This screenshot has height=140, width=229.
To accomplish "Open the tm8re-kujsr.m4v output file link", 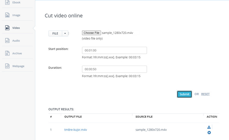I will [x=76, y=130].
